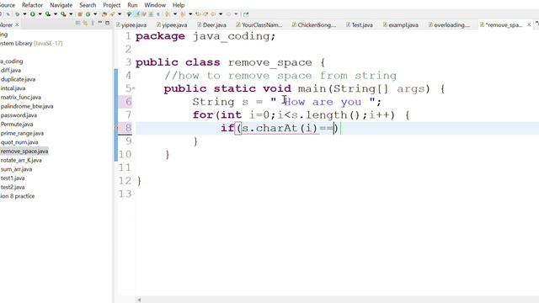Open the Next Annotation dropdown arrow
Image resolution: width=539 pixels, height=303 pixels.
click(175, 14)
